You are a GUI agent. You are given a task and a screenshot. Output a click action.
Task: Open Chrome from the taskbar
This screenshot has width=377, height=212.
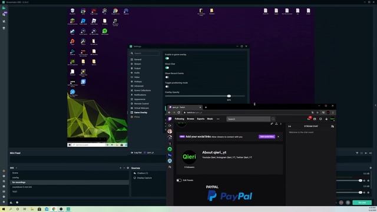[x=54, y=209]
